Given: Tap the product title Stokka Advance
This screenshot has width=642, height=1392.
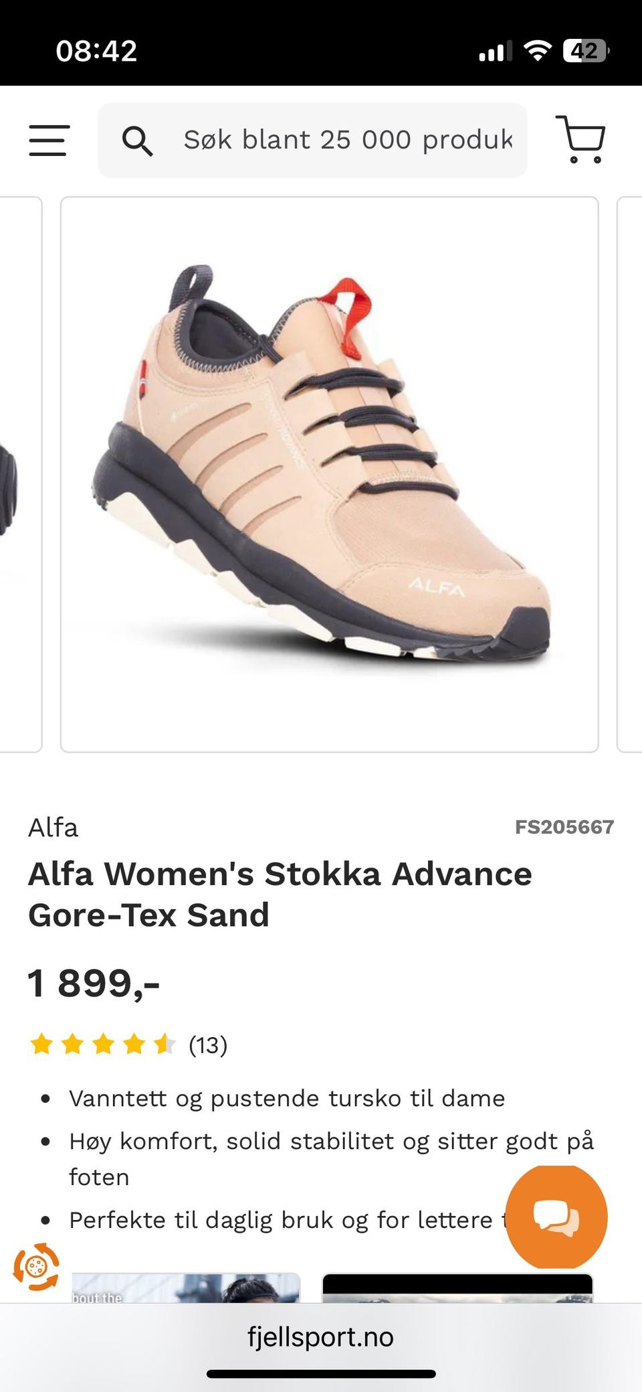Looking at the screenshot, I should tap(280, 894).
